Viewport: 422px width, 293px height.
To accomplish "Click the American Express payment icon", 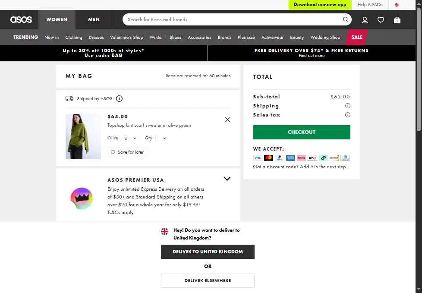I will 290,158.
